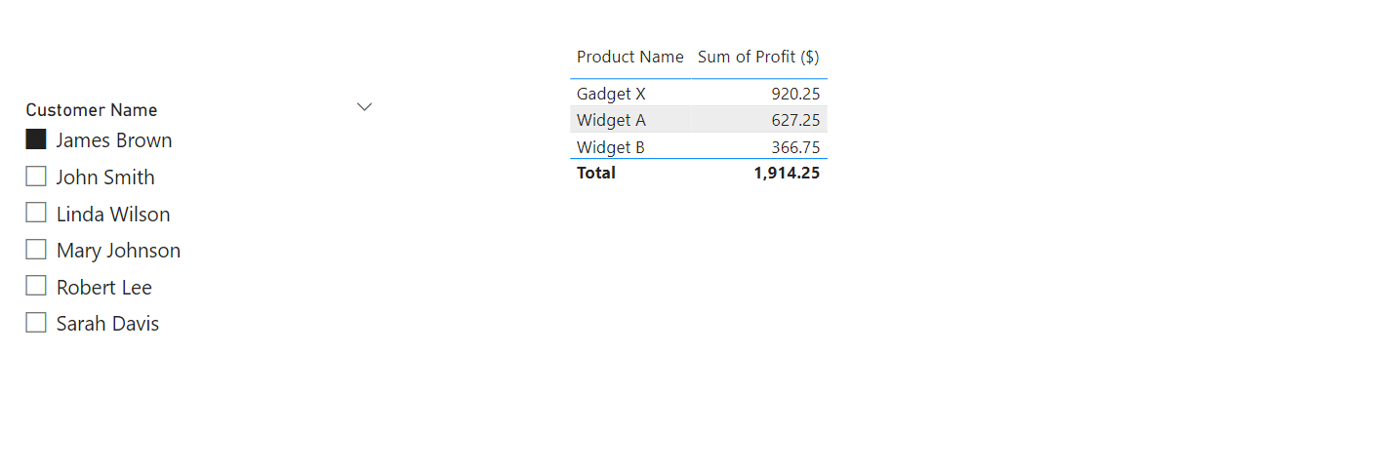Check the John Smith checkbox

(x=36, y=177)
